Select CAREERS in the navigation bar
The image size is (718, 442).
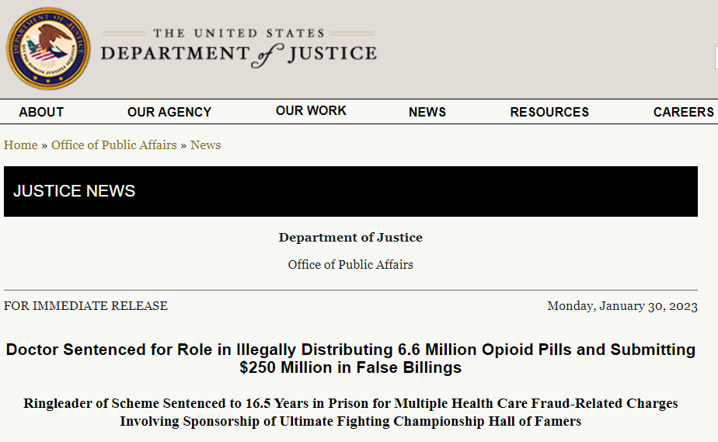pos(684,112)
